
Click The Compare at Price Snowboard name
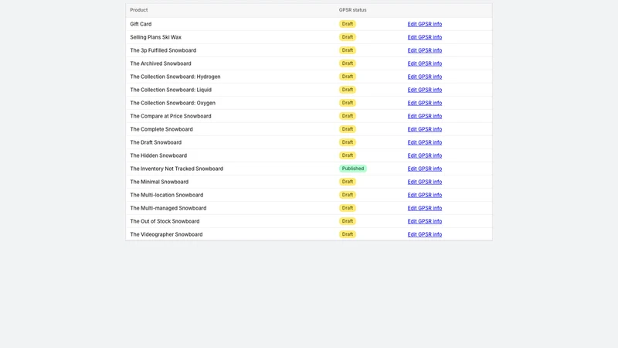[171, 116]
